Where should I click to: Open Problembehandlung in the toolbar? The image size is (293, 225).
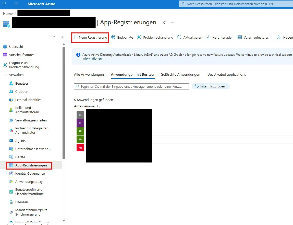(155, 37)
